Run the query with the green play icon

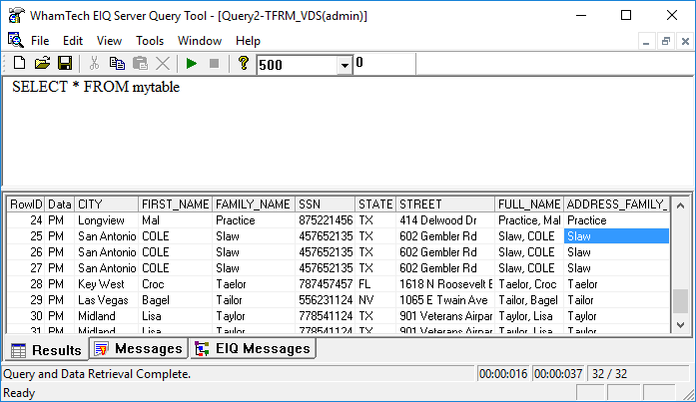(192, 63)
